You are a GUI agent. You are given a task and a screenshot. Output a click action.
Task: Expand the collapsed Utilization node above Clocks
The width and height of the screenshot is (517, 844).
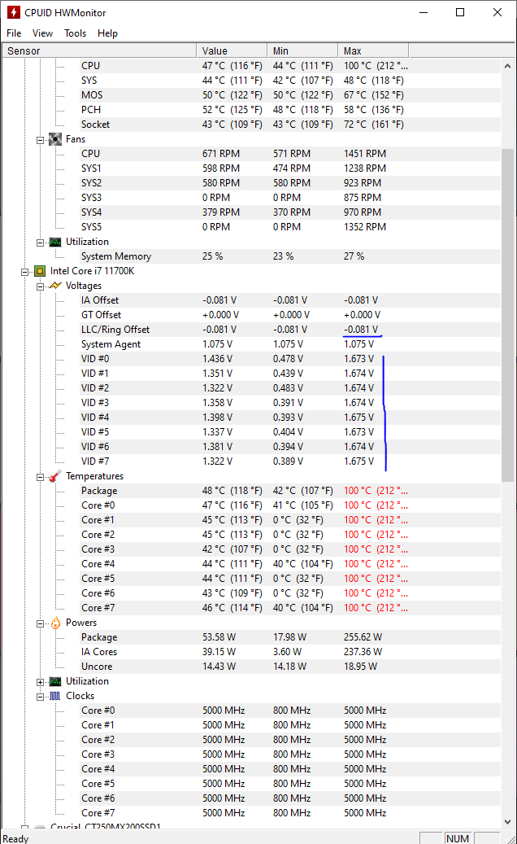[x=40, y=681]
